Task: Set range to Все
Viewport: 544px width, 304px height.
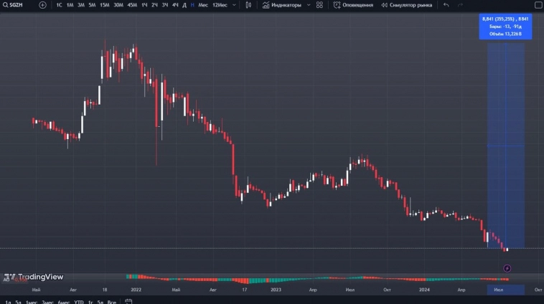Action: tap(112, 302)
